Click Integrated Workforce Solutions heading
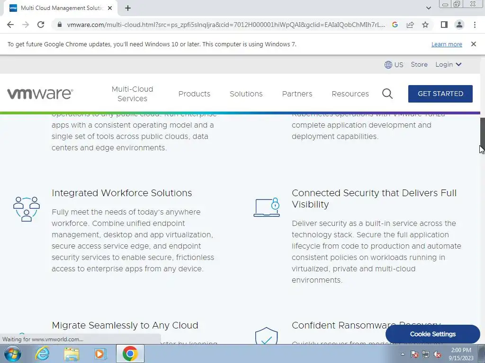This screenshot has width=485, height=363. (x=122, y=193)
